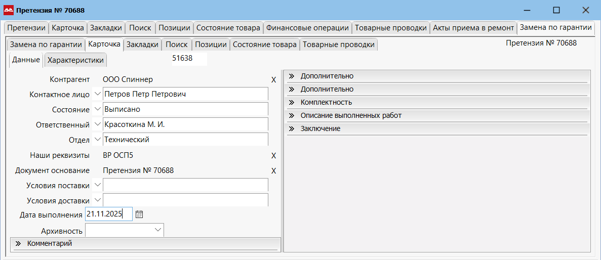
Task: Expand the Описание выполненных работ section
Action: point(292,115)
